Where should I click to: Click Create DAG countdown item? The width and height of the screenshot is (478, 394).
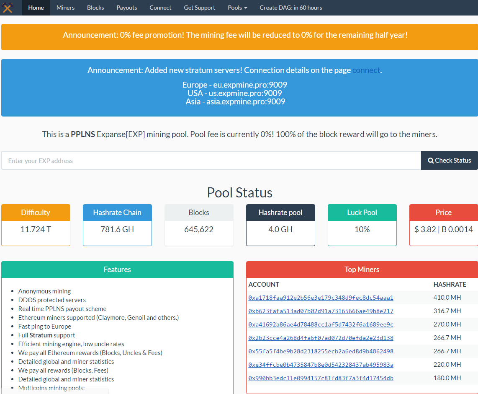(291, 8)
